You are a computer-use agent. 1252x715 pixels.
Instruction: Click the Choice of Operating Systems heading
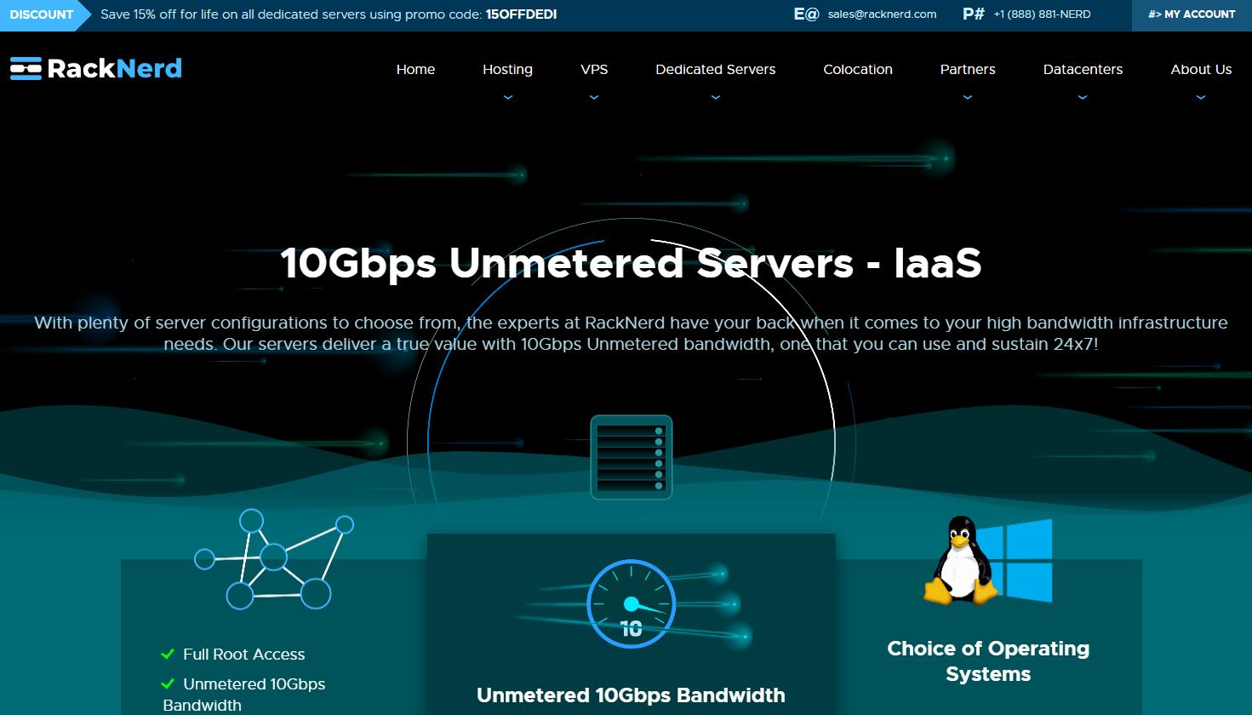point(988,661)
